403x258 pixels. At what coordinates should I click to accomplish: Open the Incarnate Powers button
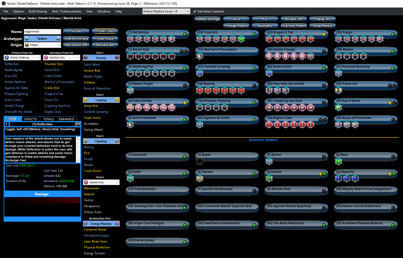click(x=293, y=26)
